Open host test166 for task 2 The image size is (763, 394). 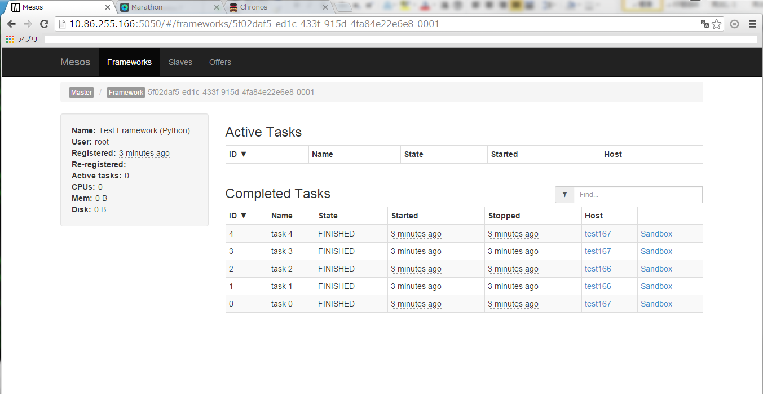[598, 269]
